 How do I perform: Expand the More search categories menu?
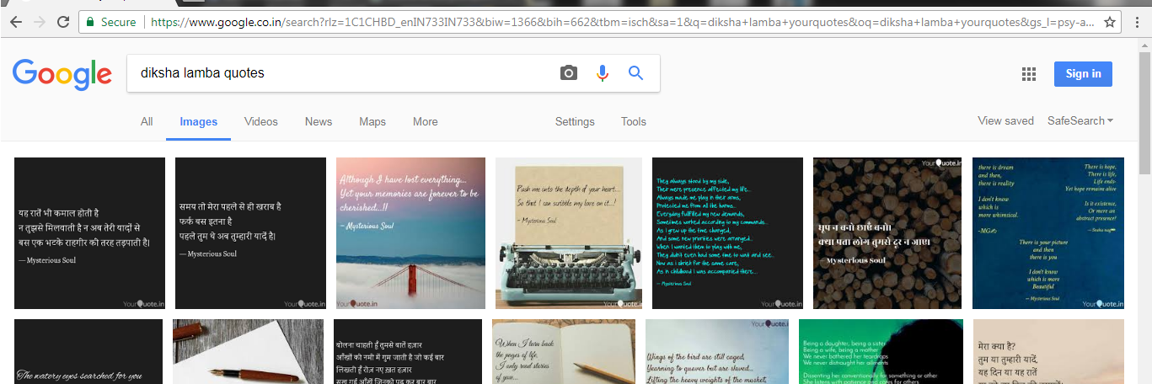point(426,121)
